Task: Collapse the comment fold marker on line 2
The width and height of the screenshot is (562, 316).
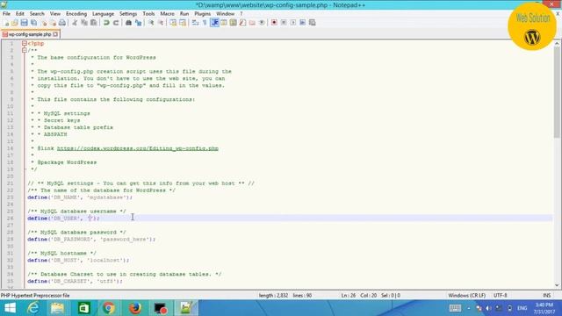Action: 25,51
